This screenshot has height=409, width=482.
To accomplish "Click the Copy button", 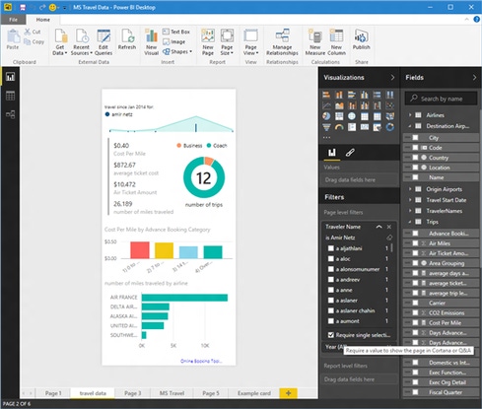I will (x=34, y=41).
